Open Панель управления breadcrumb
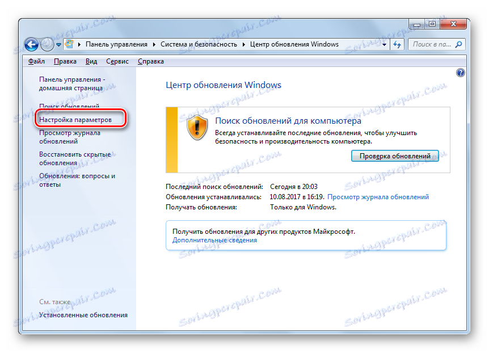This screenshot has width=489, height=353. [116, 44]
